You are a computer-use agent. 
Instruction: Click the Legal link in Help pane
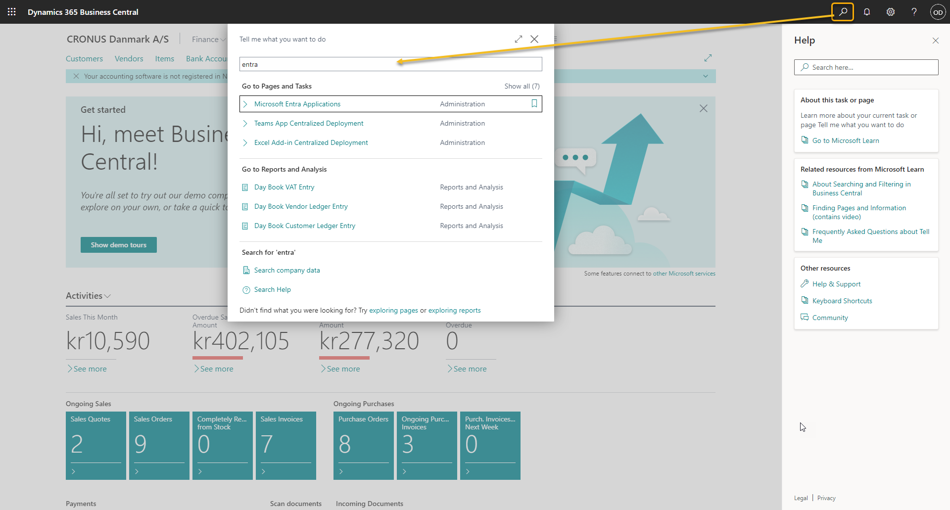coord(801,498)
